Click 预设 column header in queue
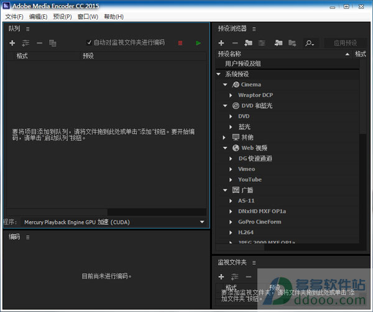The height and width of the screenshot is (312, 373). pyautogui.click(x=88, y=56)
